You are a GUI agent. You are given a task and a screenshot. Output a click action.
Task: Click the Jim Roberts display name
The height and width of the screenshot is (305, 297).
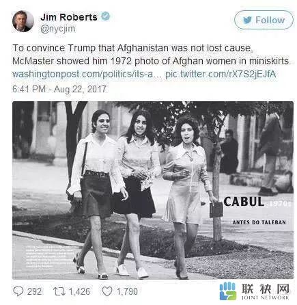pos(69,17)
